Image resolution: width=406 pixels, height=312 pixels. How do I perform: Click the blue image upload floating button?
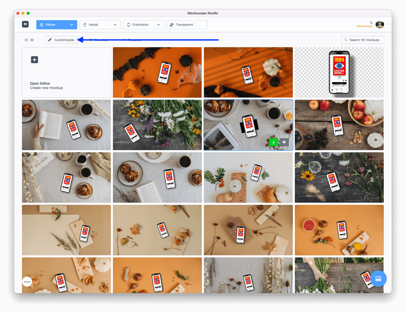pos(378,279)
